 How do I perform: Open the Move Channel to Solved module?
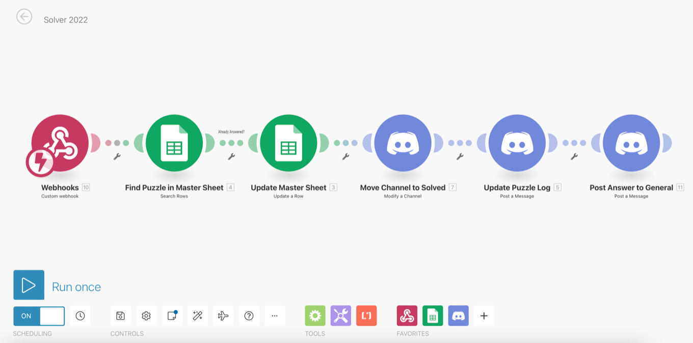tap(403, 143)
